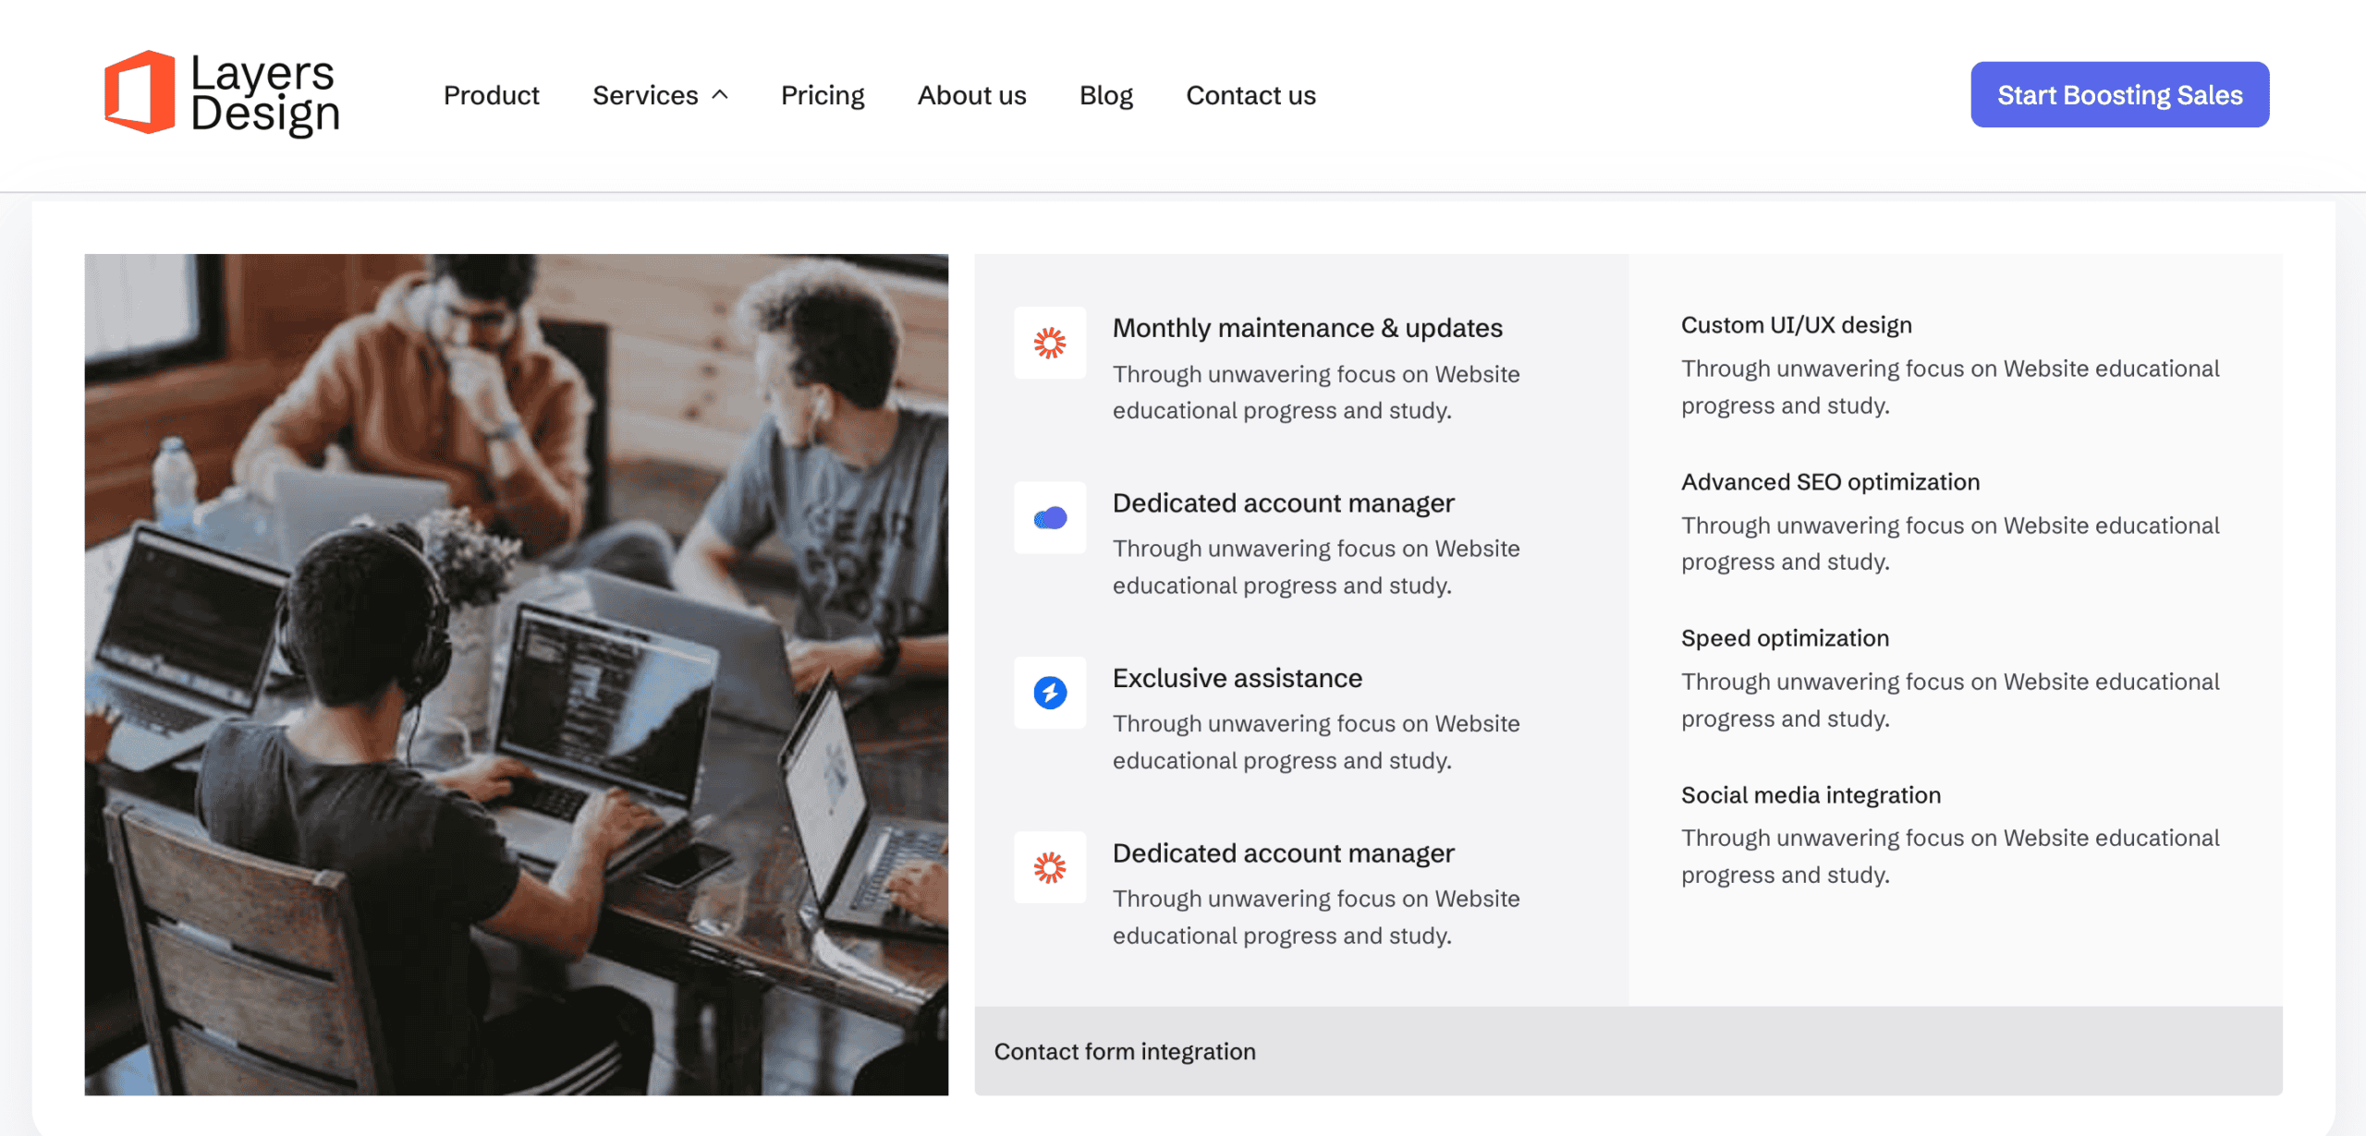This screenshot has height=1136, width=2366.
Task: Click the orange sunburst icon next to the last Dedicated account manager
Action: coord(1049,868)
